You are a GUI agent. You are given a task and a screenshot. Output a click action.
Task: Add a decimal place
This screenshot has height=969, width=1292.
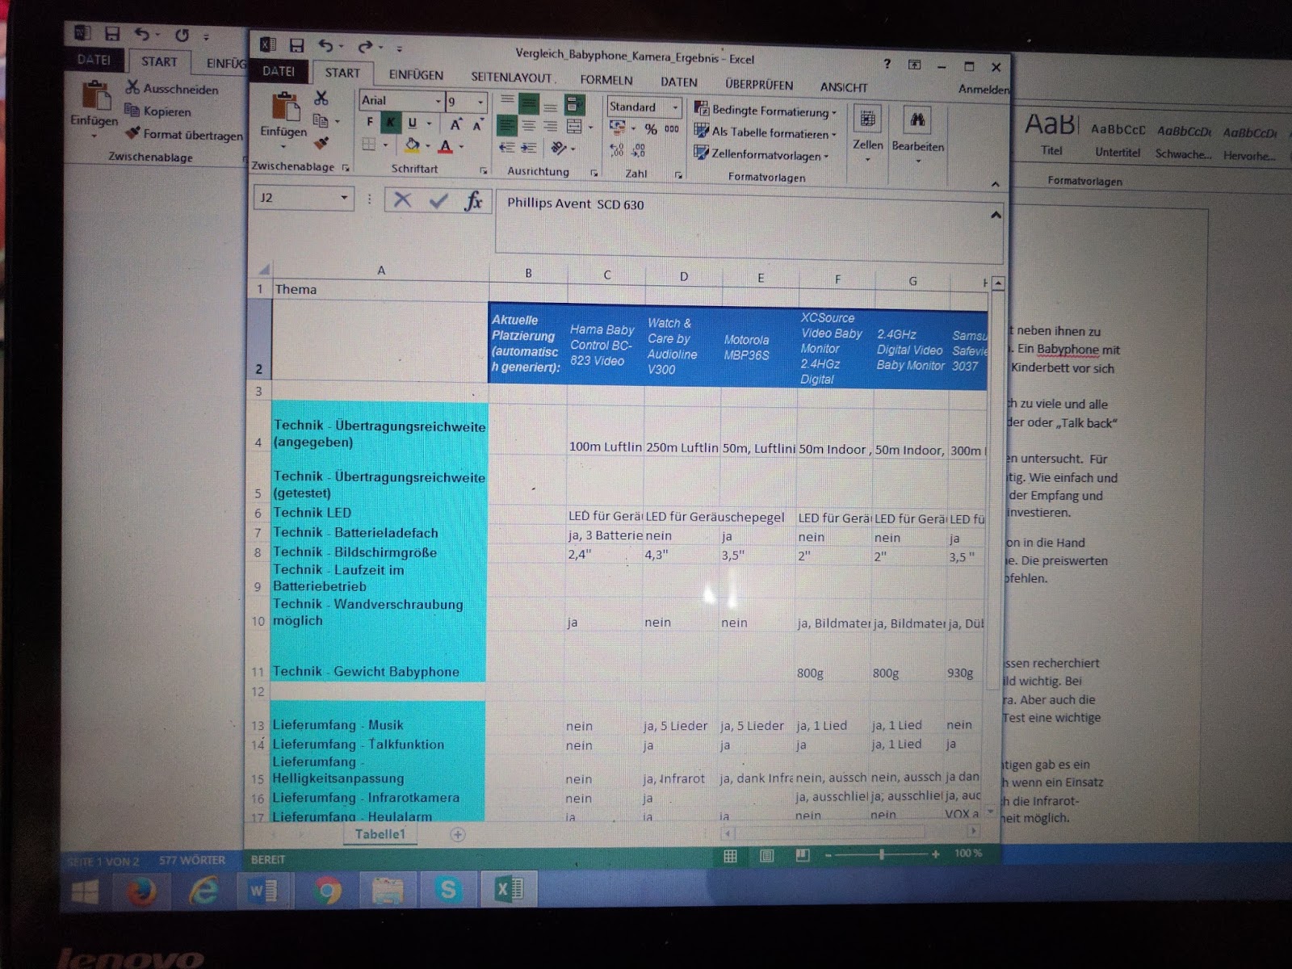click(x=617, y=150)
